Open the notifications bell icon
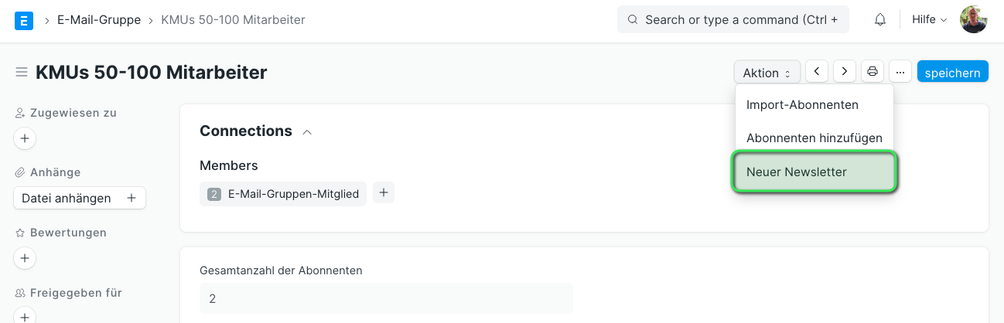This screenshot has width=1004, height=323. tap(880, 20)
